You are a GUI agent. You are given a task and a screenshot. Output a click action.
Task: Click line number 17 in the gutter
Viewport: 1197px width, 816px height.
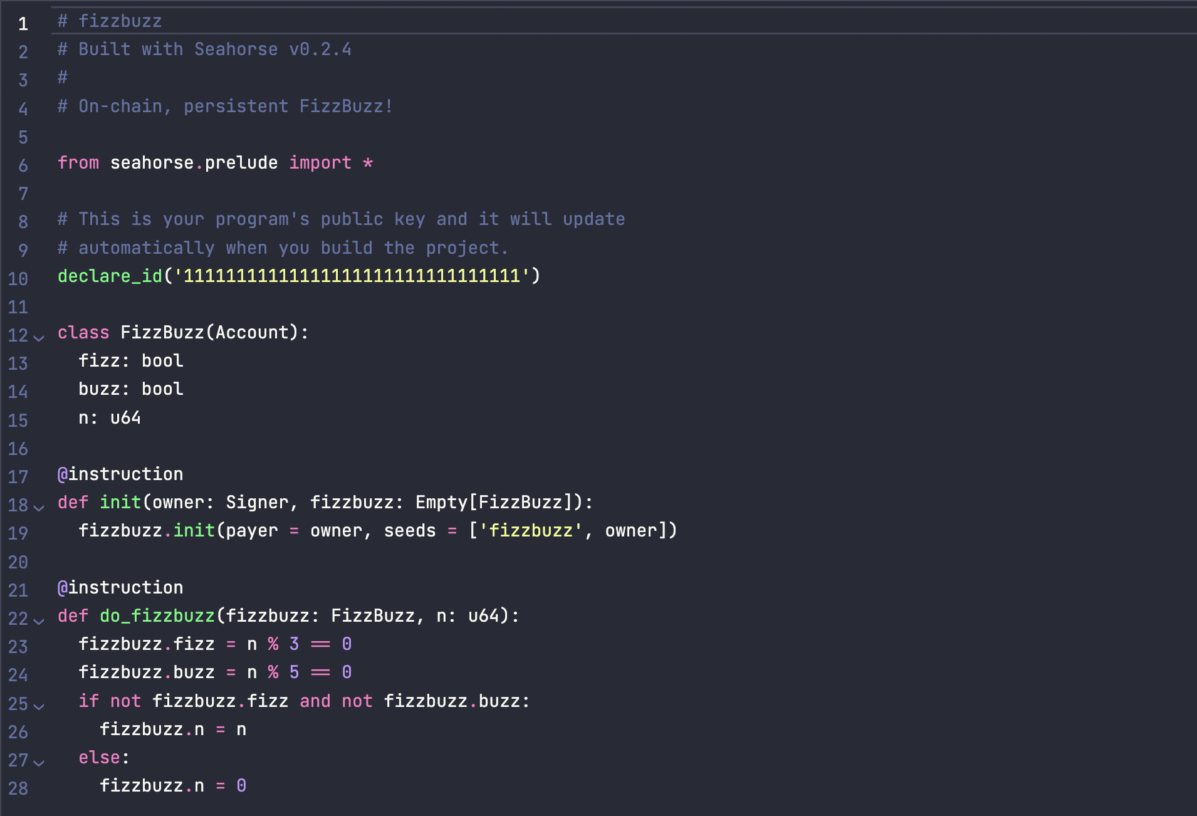(x=18, y=477)
